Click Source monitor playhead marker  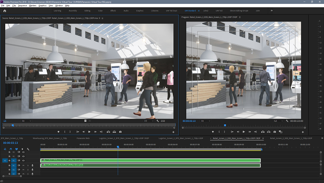pos(13,125)
